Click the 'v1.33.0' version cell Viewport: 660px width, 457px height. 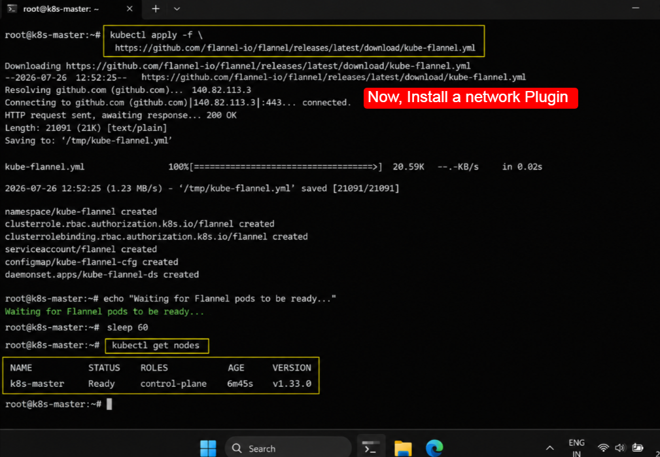point(292,384)
